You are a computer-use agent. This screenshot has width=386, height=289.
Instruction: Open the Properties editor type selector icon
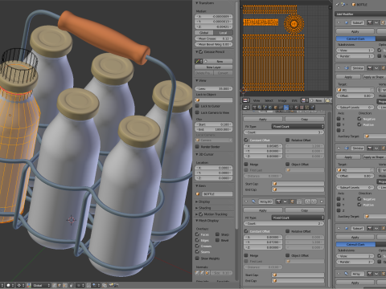[x=246, y=108]
